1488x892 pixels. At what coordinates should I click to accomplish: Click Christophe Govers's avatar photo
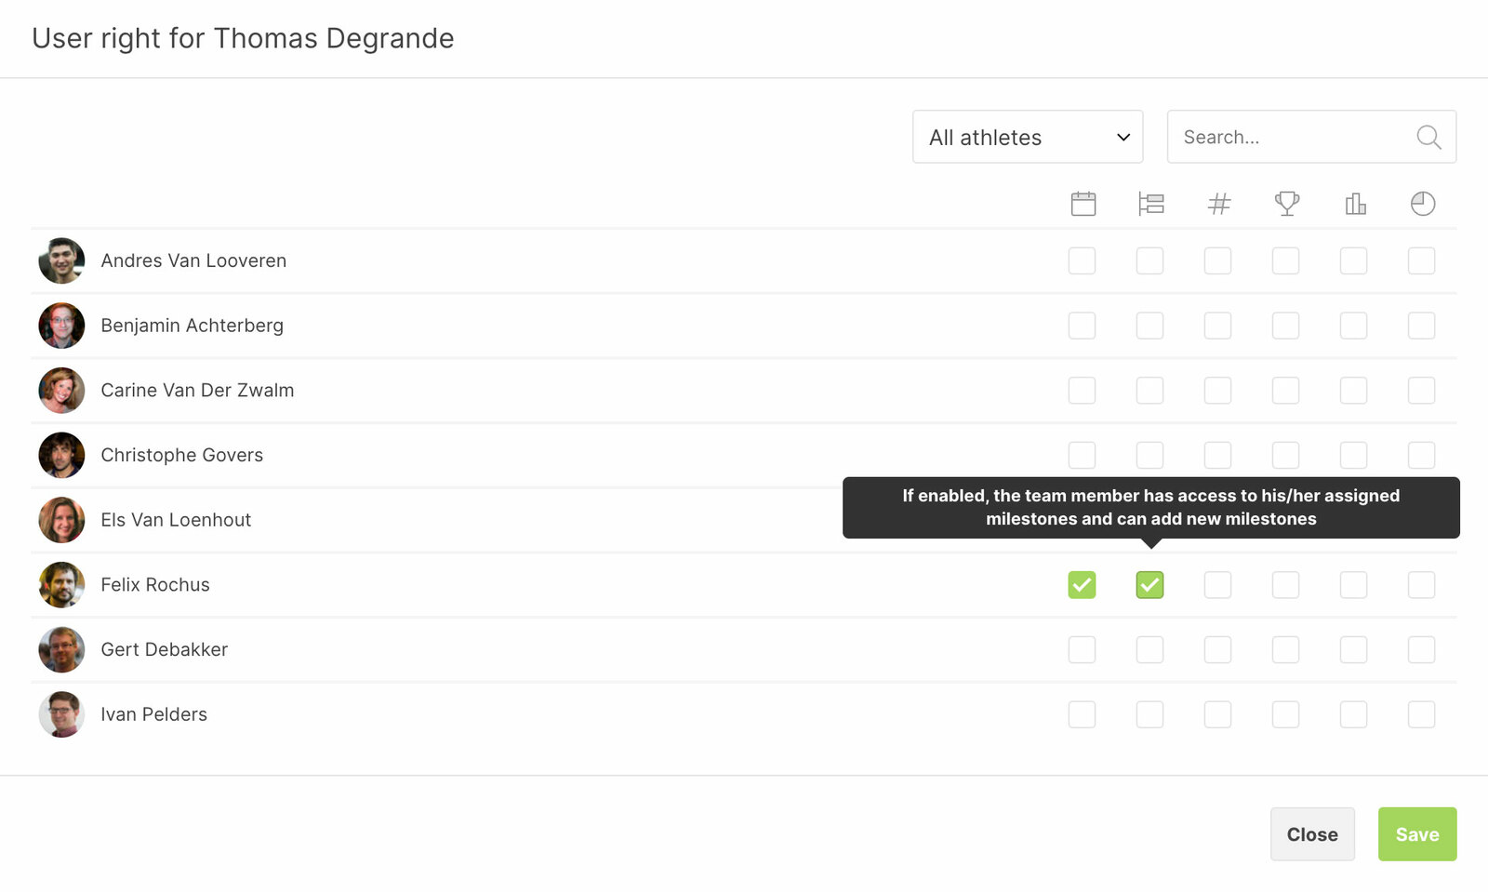(61, 455)
